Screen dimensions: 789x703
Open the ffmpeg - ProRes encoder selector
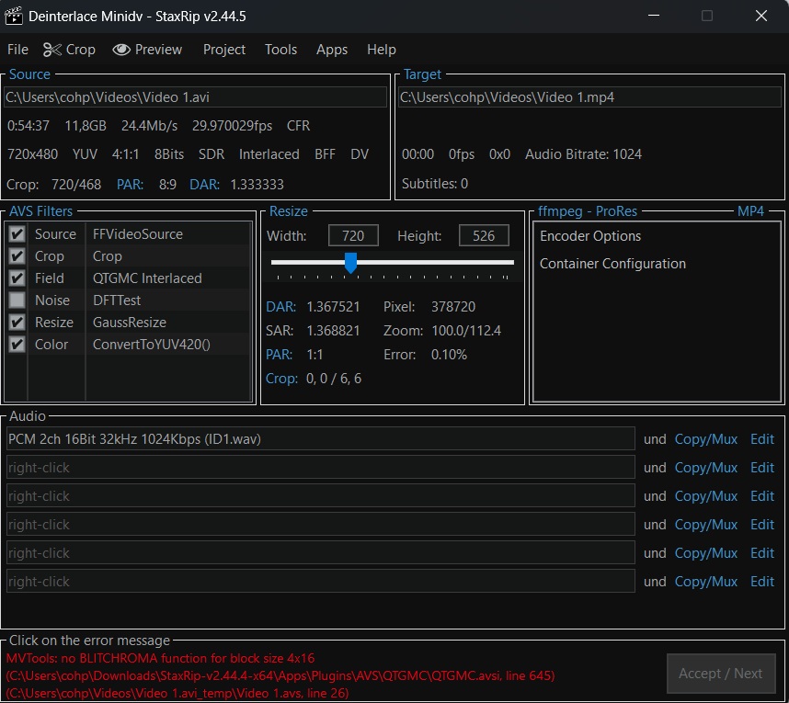click(x=588, y=211)
